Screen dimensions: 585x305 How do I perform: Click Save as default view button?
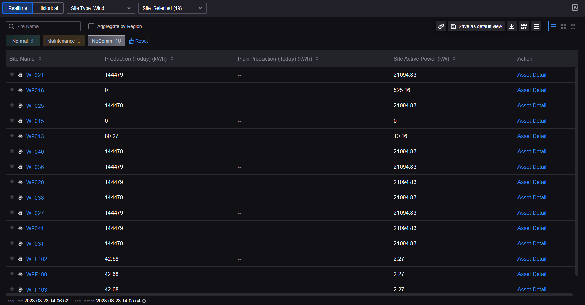click(x=476, y=26)
